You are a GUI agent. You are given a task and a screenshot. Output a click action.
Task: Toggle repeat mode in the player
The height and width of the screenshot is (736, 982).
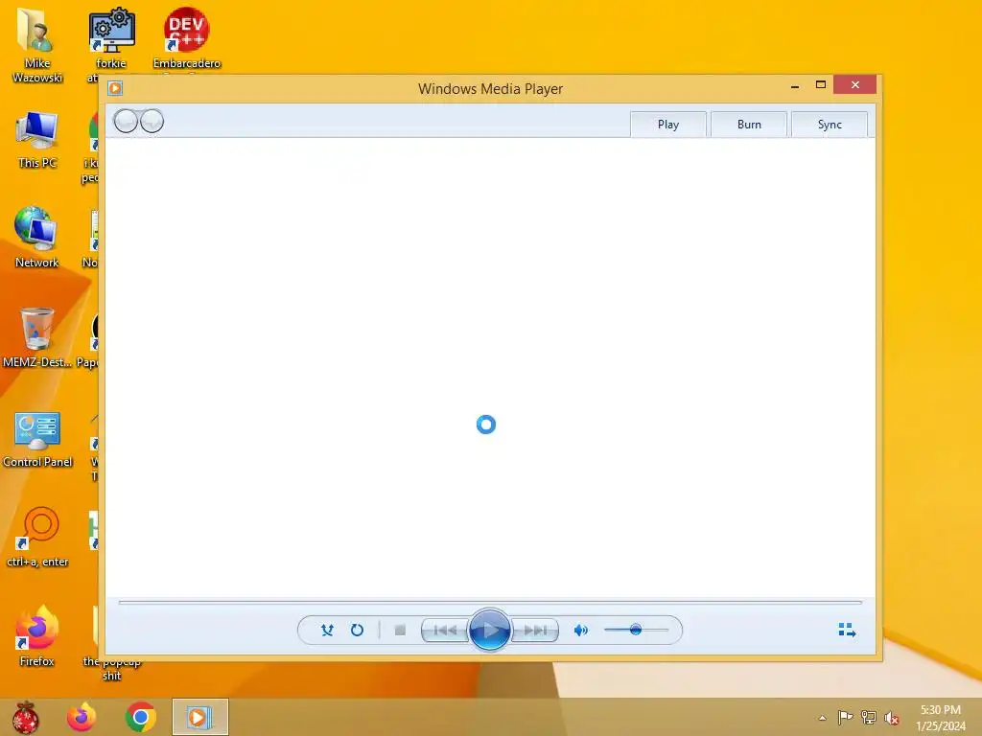357,631
